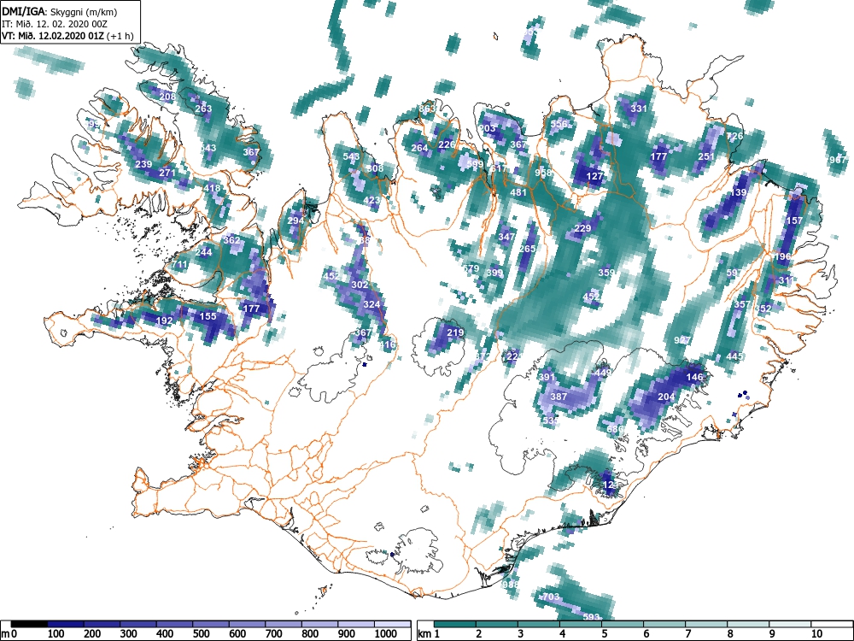The width and height of the screenshot is (854, 641).
Task: Select the visibility value 157 in the east
Action: 794,221
